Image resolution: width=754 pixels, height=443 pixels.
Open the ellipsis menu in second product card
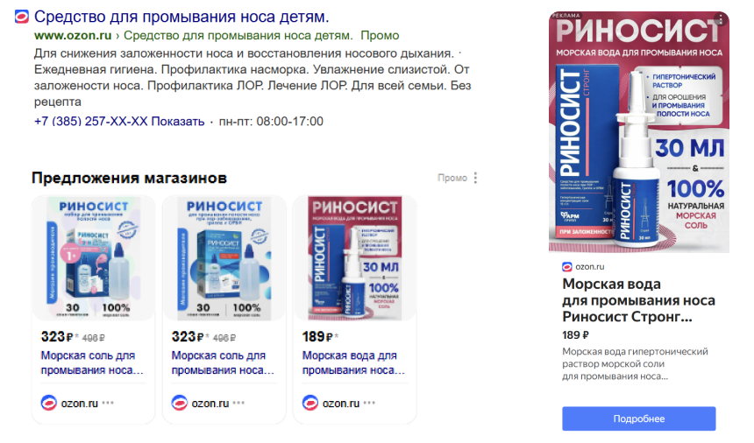coord(239,403)
